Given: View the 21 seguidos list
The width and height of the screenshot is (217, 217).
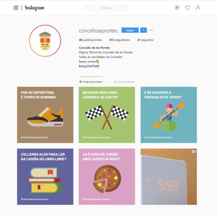Looking at the screenshot, I should [x=145, y=40].
